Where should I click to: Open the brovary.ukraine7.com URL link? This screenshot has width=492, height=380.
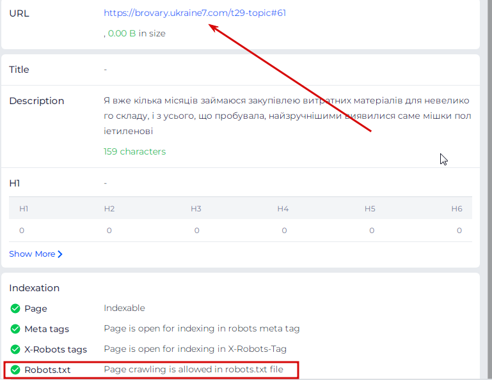[x=194, y=13]
